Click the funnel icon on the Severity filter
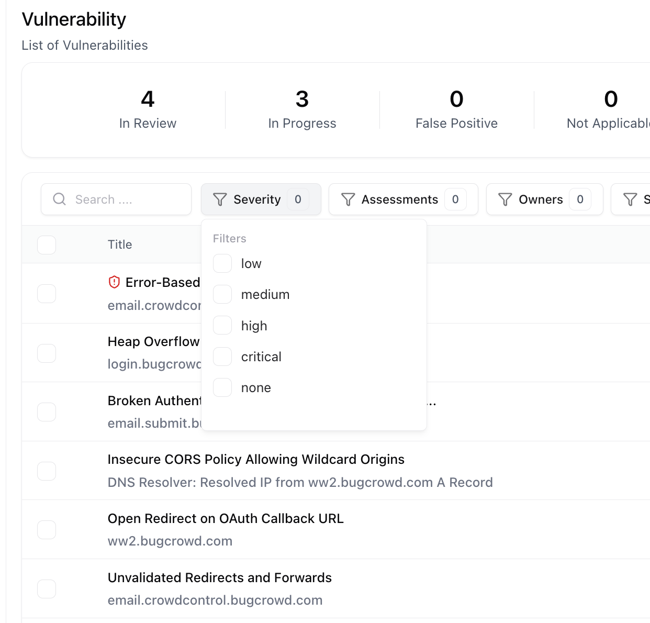This screenshot has height=623, width=650. coord(219,199)
